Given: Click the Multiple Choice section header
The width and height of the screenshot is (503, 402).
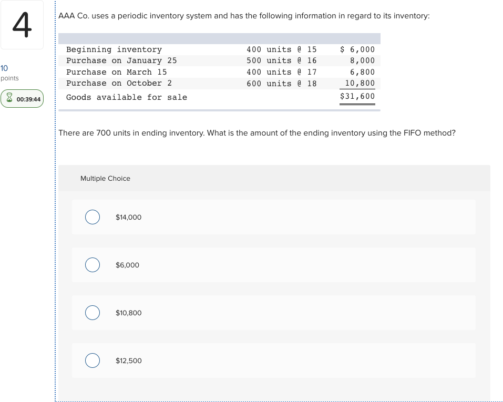Looking at the screenshot, I should click(x=105, y=178).
